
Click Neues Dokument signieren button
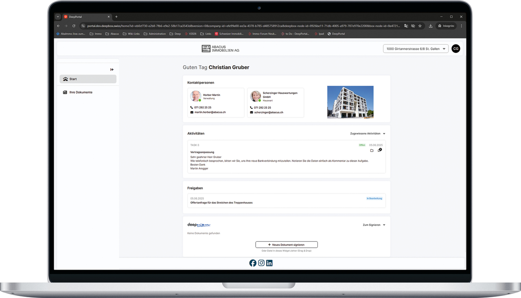[x=287, y=245]
